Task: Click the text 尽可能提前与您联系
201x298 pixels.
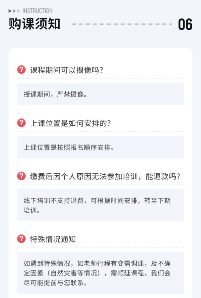Action: 55,283
